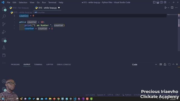Toggle the bottom Panel visibility
Screen dimensions: 180x101
158,2
